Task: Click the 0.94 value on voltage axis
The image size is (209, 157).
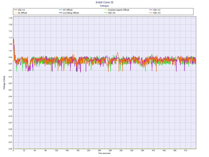Action: [x=11, y=57]
